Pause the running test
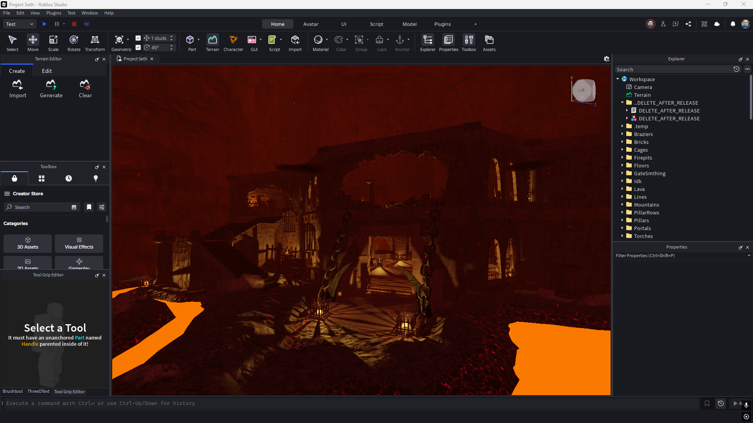 pos(57,24)
